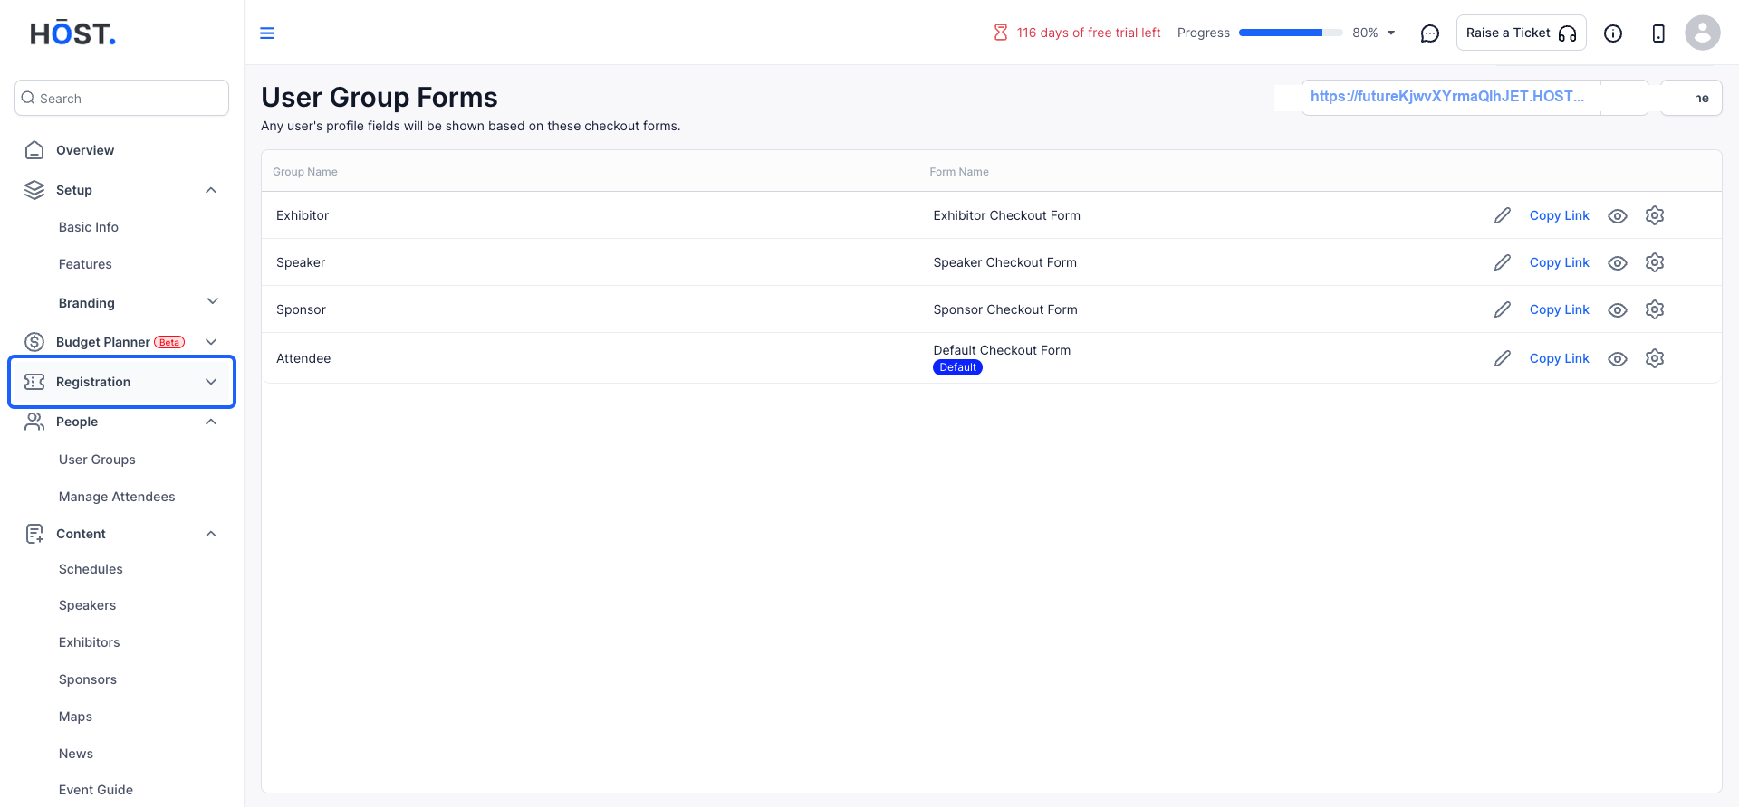The width and height of the screenshot is (1739, 807).
Task: Open the User Groups menu item
Action: pos(97,460)
